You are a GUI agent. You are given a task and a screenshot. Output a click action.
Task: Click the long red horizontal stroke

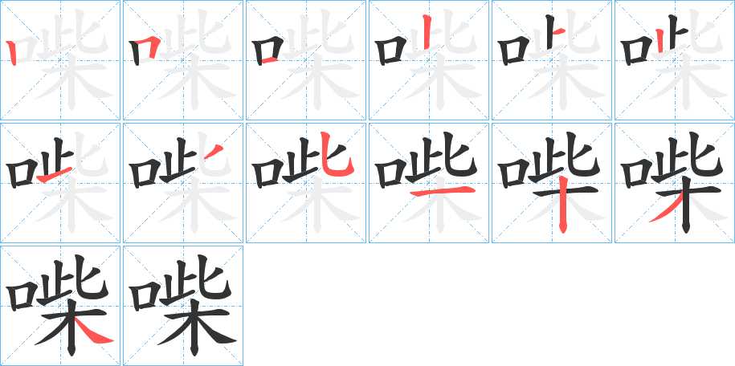[x=442, y=190]
